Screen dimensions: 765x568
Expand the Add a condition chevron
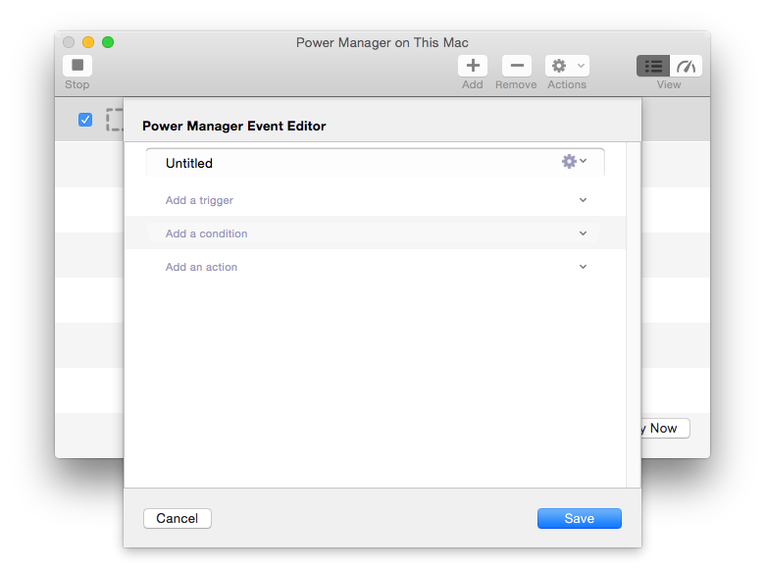(x=583, y=233)
